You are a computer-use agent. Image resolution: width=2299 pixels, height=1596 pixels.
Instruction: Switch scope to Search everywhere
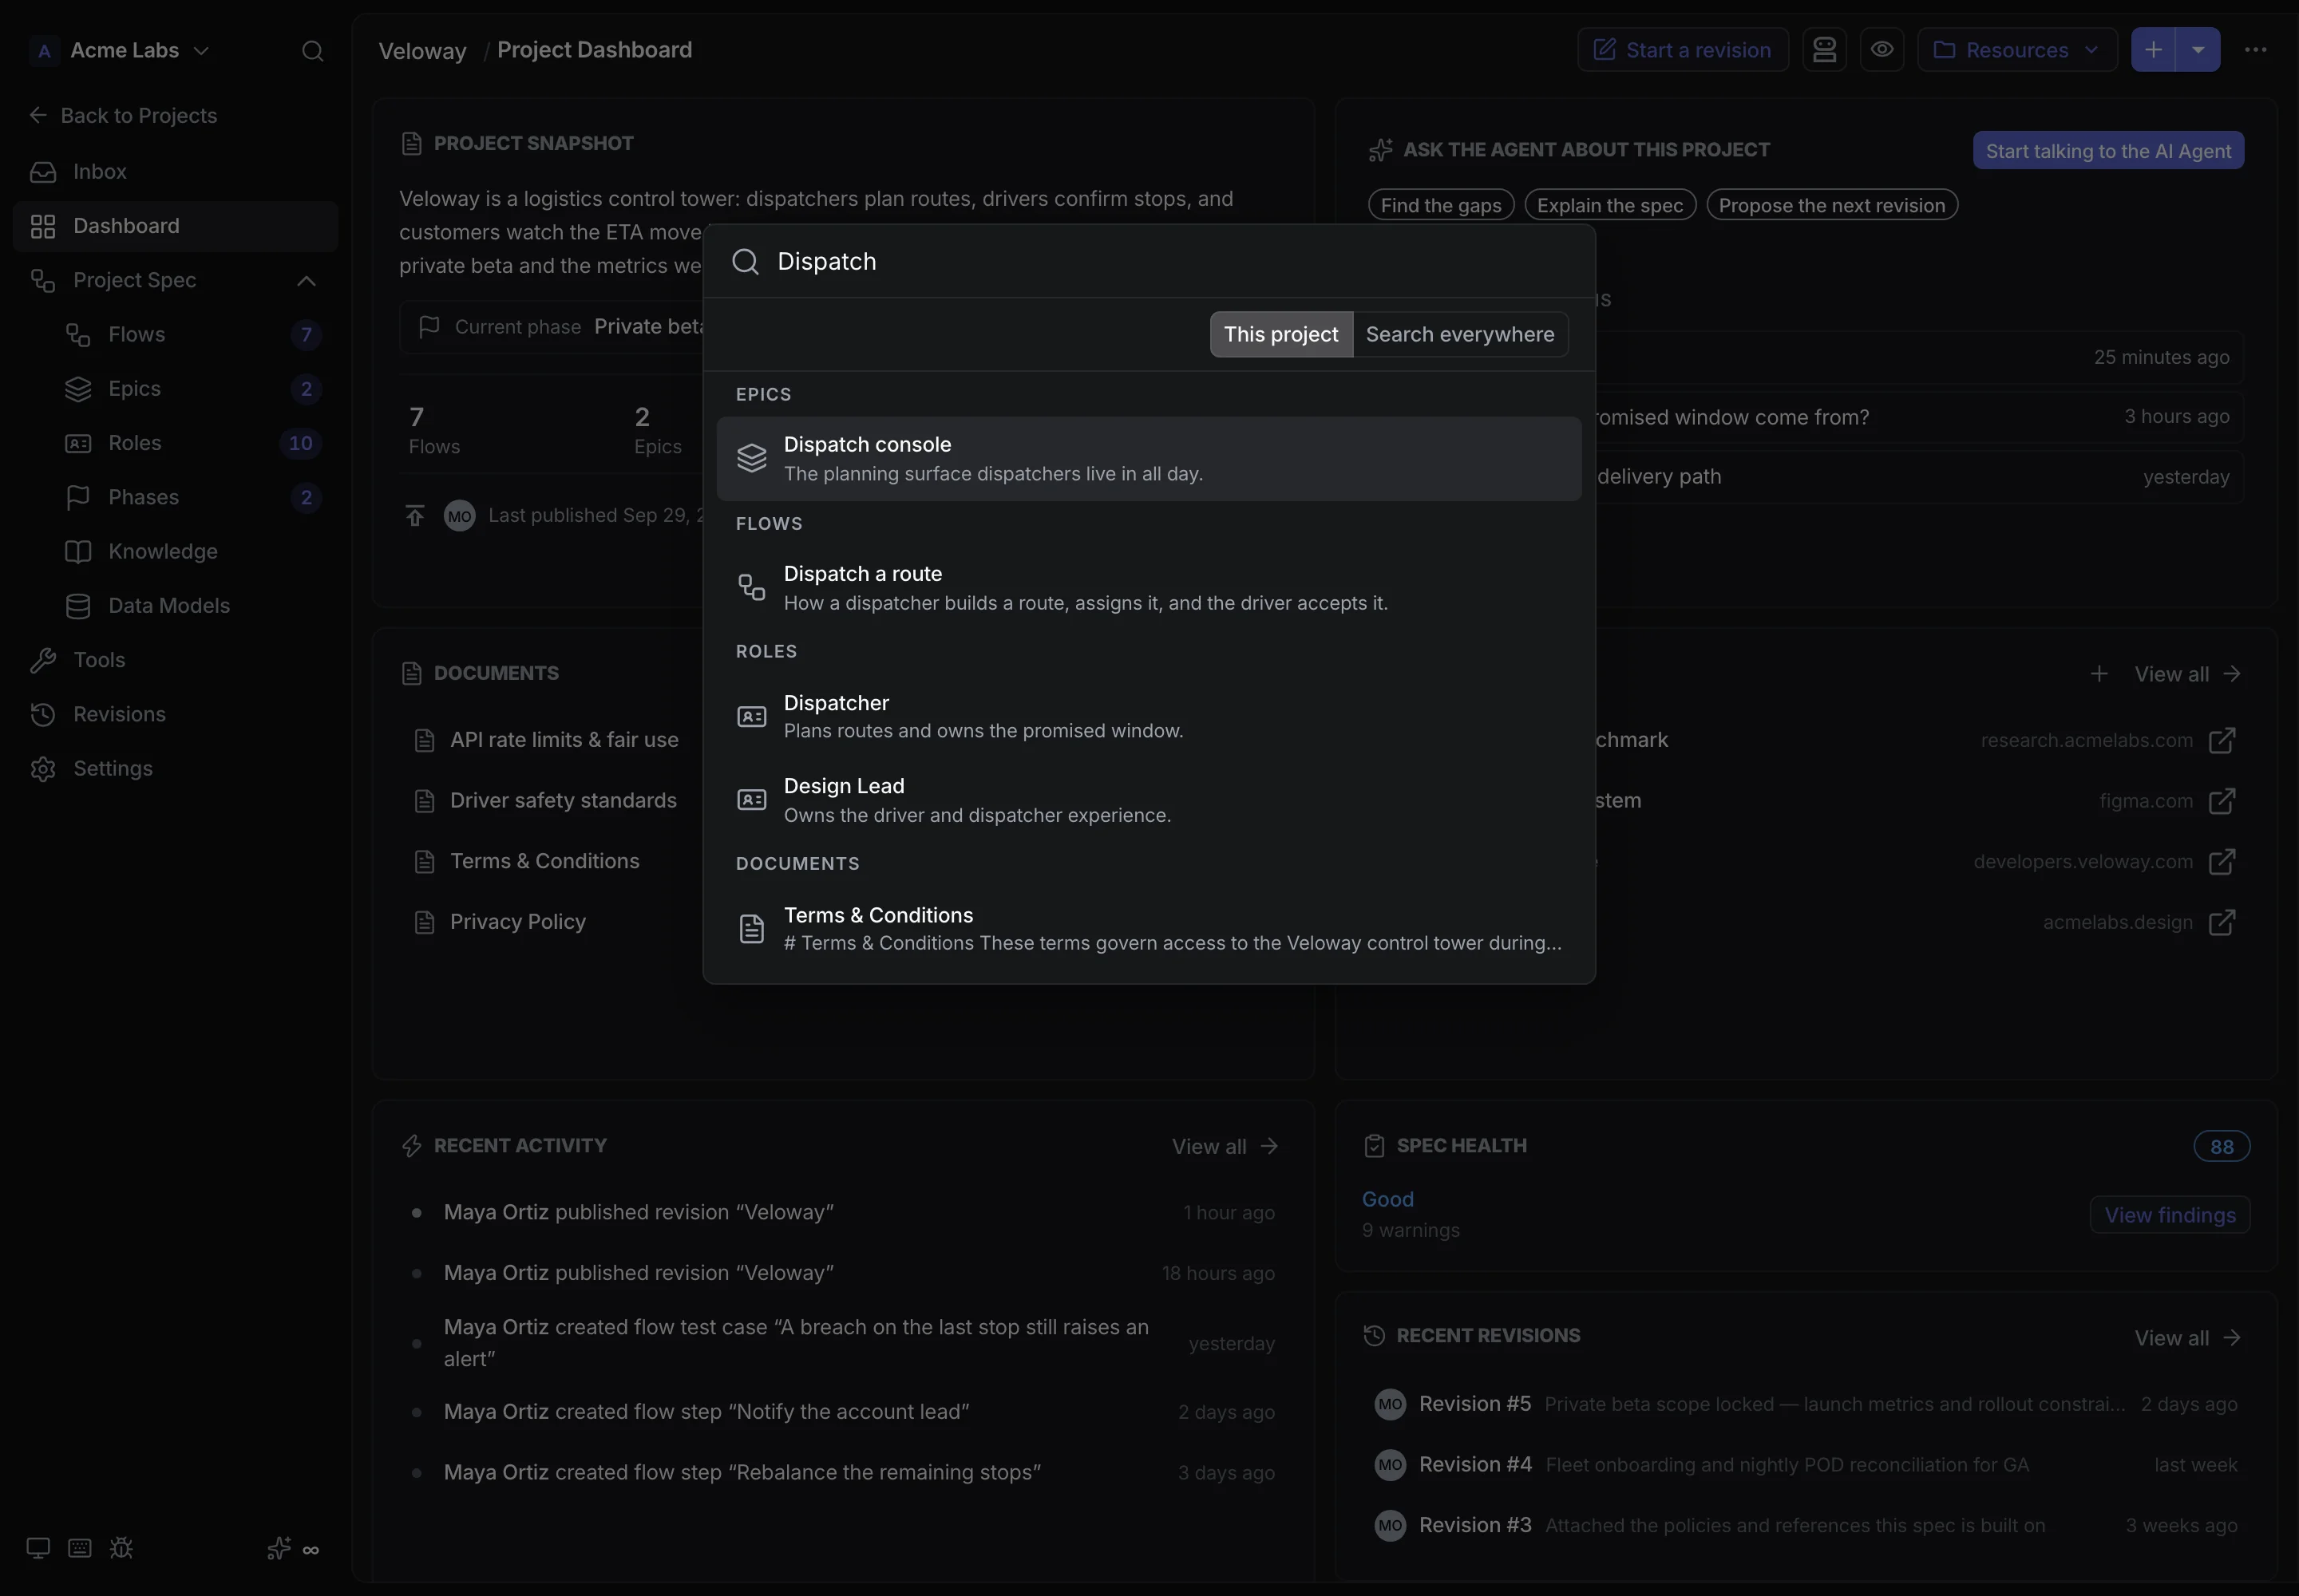click(1460, 334)
